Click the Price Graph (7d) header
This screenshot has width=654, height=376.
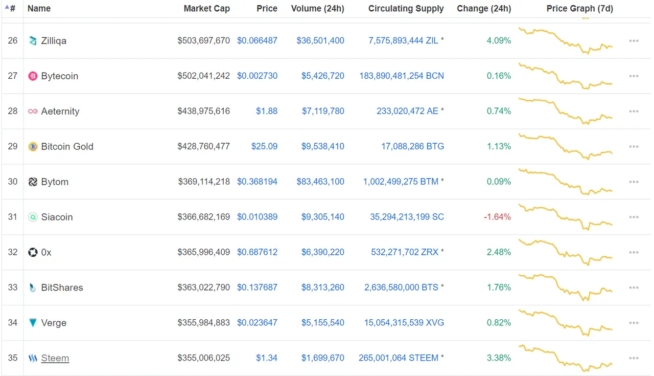coord(580,9)
